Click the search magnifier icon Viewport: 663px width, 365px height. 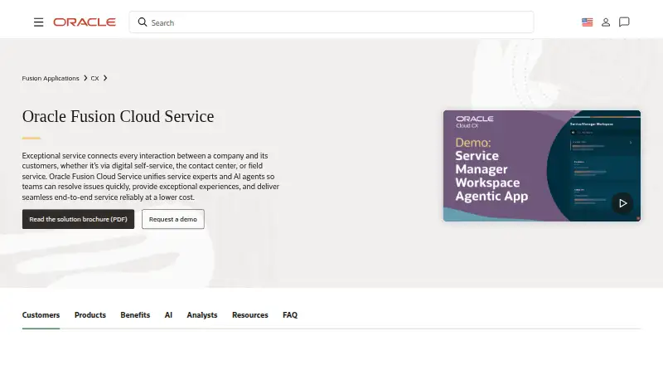pyautogui.click(x=143, y=22)
